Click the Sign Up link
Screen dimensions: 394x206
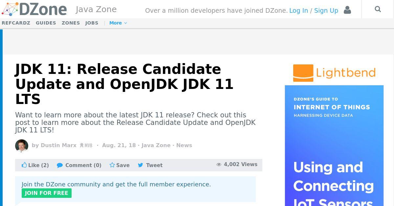point(326,10)
